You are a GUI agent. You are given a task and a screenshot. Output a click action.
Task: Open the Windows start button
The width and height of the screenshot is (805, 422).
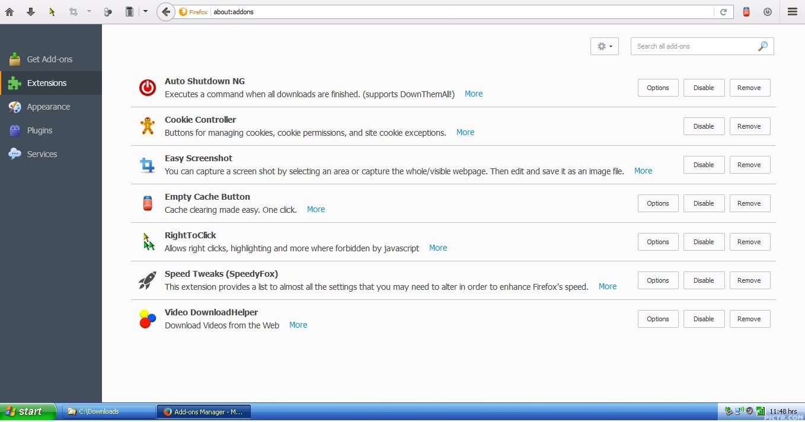[x=28, y=411]
